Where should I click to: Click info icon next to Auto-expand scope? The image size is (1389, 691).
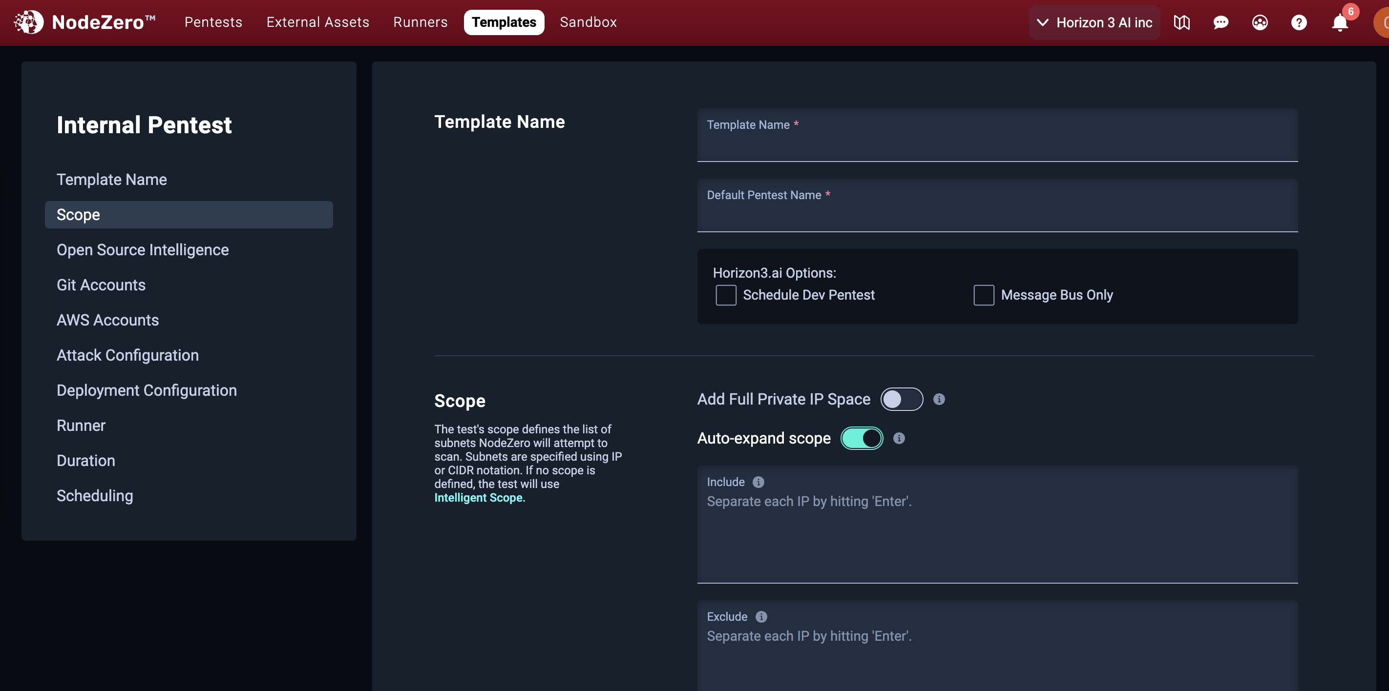(899, 438)
